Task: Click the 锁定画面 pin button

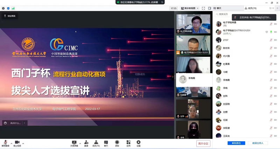Action: click(10, 16)
